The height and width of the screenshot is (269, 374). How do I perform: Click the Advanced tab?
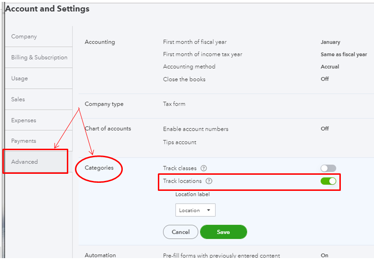click(25, 161)
